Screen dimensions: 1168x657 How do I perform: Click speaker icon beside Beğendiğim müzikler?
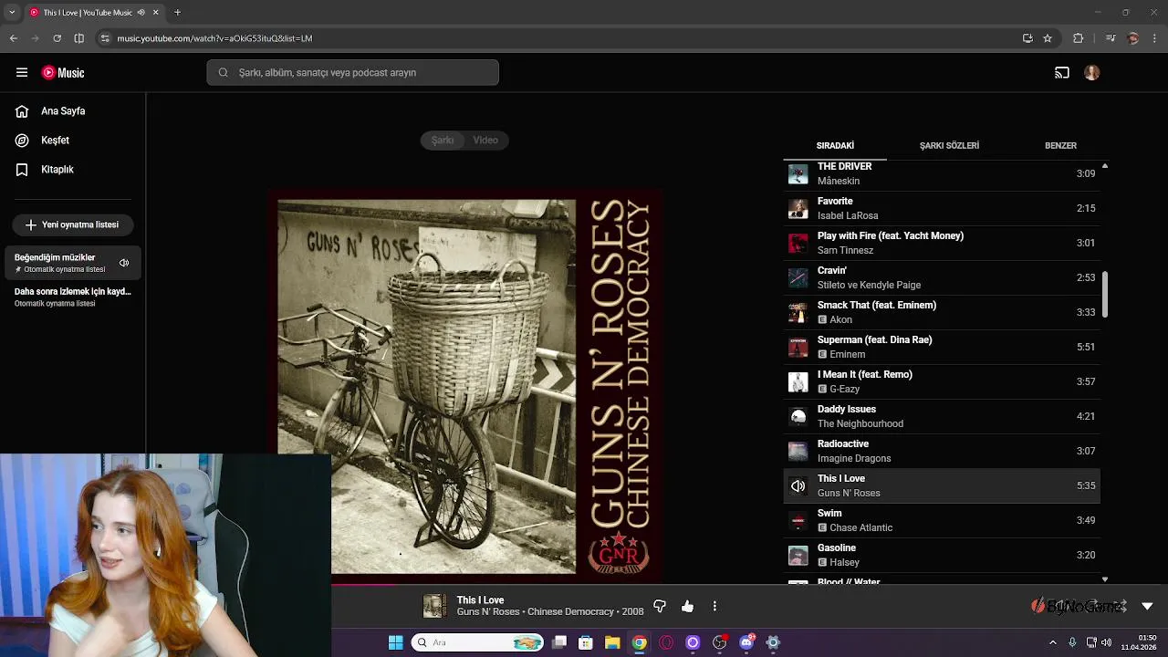tap(124, 263)
